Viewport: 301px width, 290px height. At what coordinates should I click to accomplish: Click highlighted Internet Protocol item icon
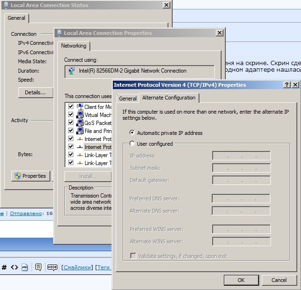click(x=80, y=147)
